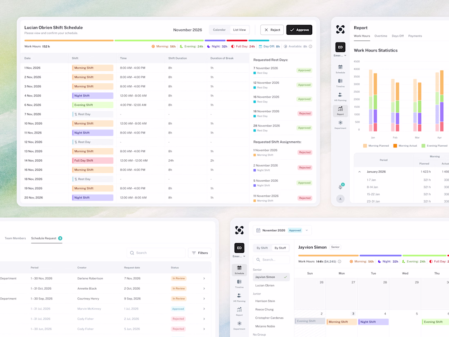
Task: Click the user avatar A in Report sidebar
Action: pyautogui.click(x=340, y=199)
